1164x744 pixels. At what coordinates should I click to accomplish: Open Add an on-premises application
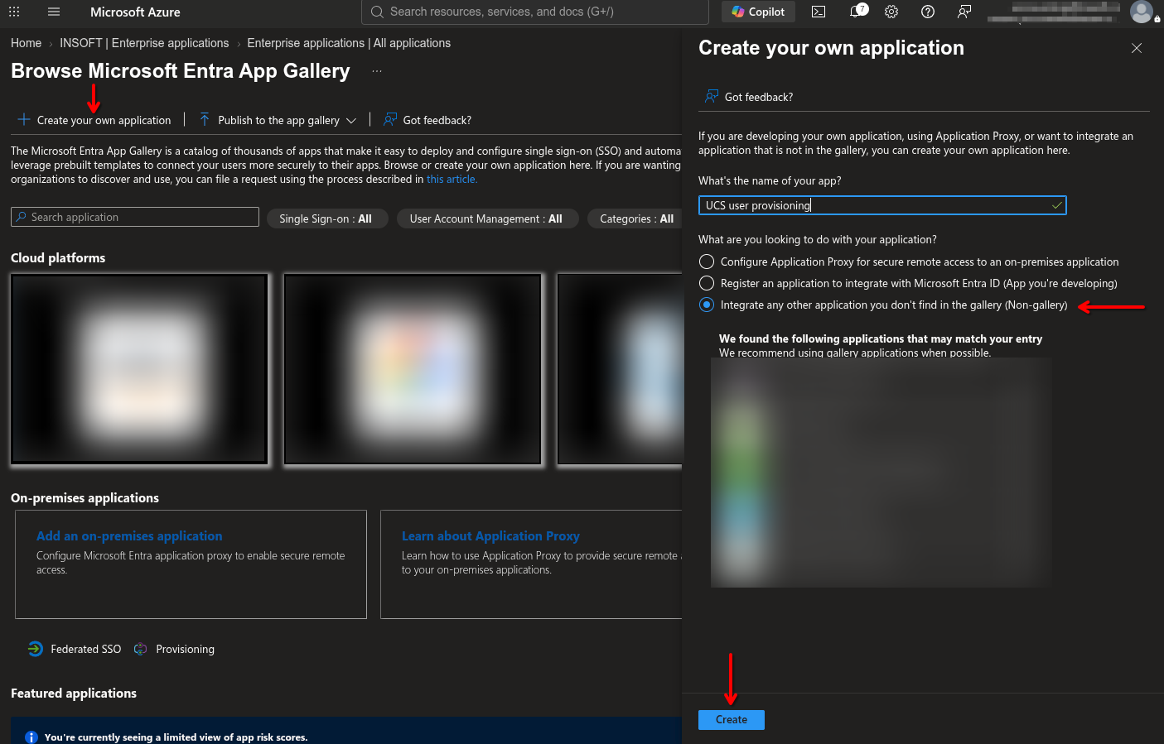tap(129, 536)
